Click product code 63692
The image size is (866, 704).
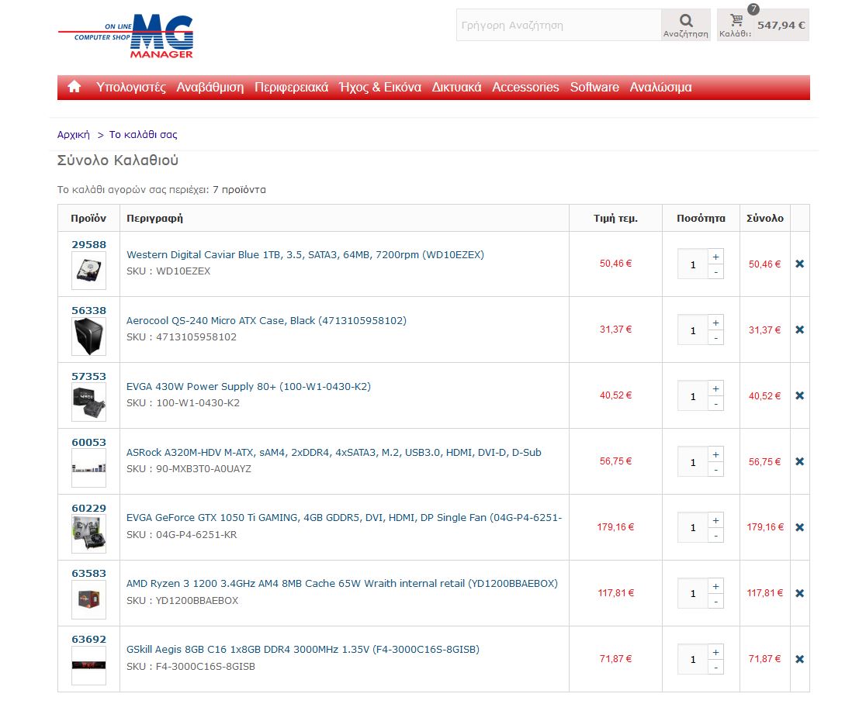[89, 639]
